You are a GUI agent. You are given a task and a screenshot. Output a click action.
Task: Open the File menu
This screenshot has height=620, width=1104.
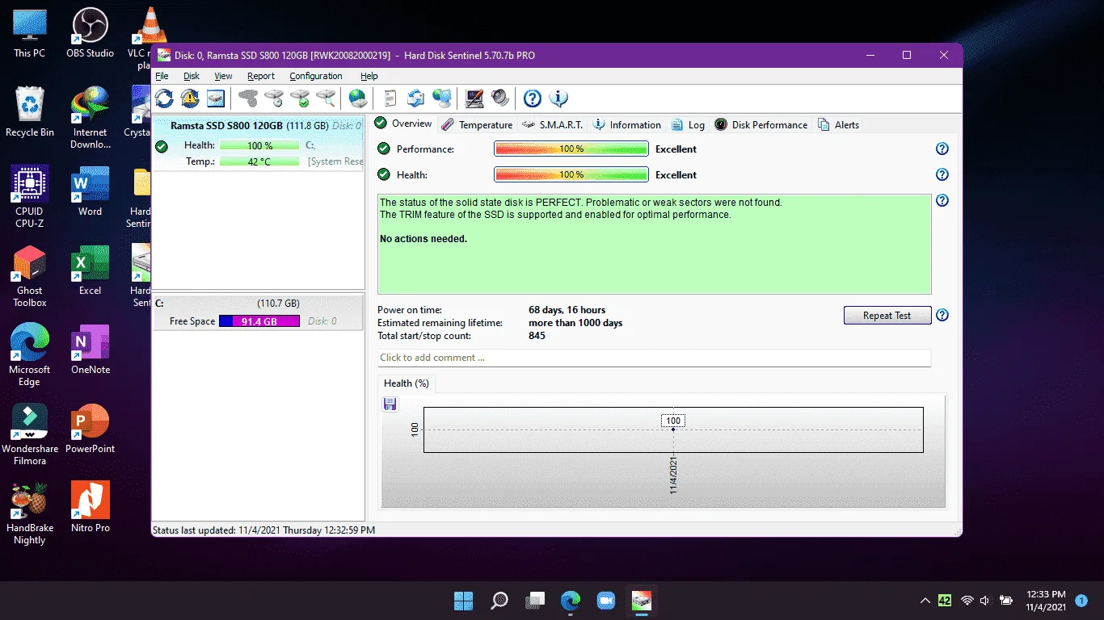click(x=162, y=76)
